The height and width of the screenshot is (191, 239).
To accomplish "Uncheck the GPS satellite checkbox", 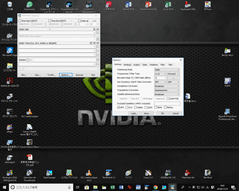I will coord(119,107).
